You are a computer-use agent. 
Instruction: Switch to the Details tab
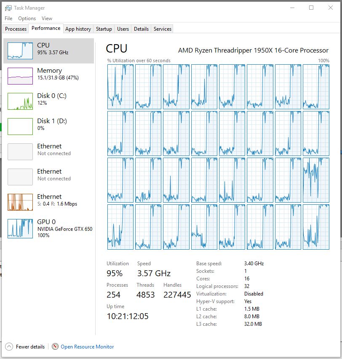[141, 29]
